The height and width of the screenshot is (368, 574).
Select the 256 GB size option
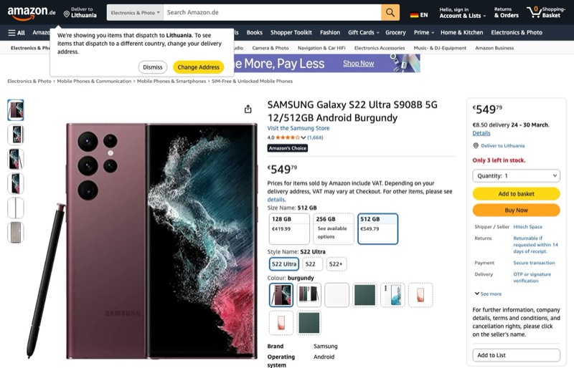coord(334,228)
